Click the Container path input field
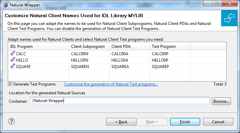Image resolution: width=240 pixels, height=133 pixels. pyautogui.click(x=120, y=101)
